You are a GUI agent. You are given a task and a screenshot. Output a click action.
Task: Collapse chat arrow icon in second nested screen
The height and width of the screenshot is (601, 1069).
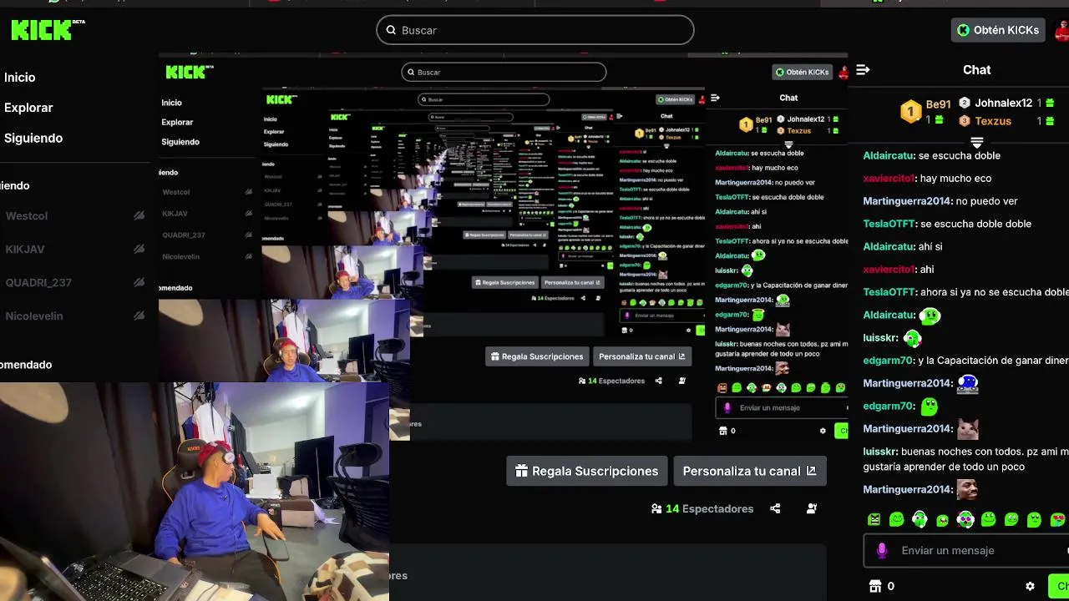coord(715,98)
